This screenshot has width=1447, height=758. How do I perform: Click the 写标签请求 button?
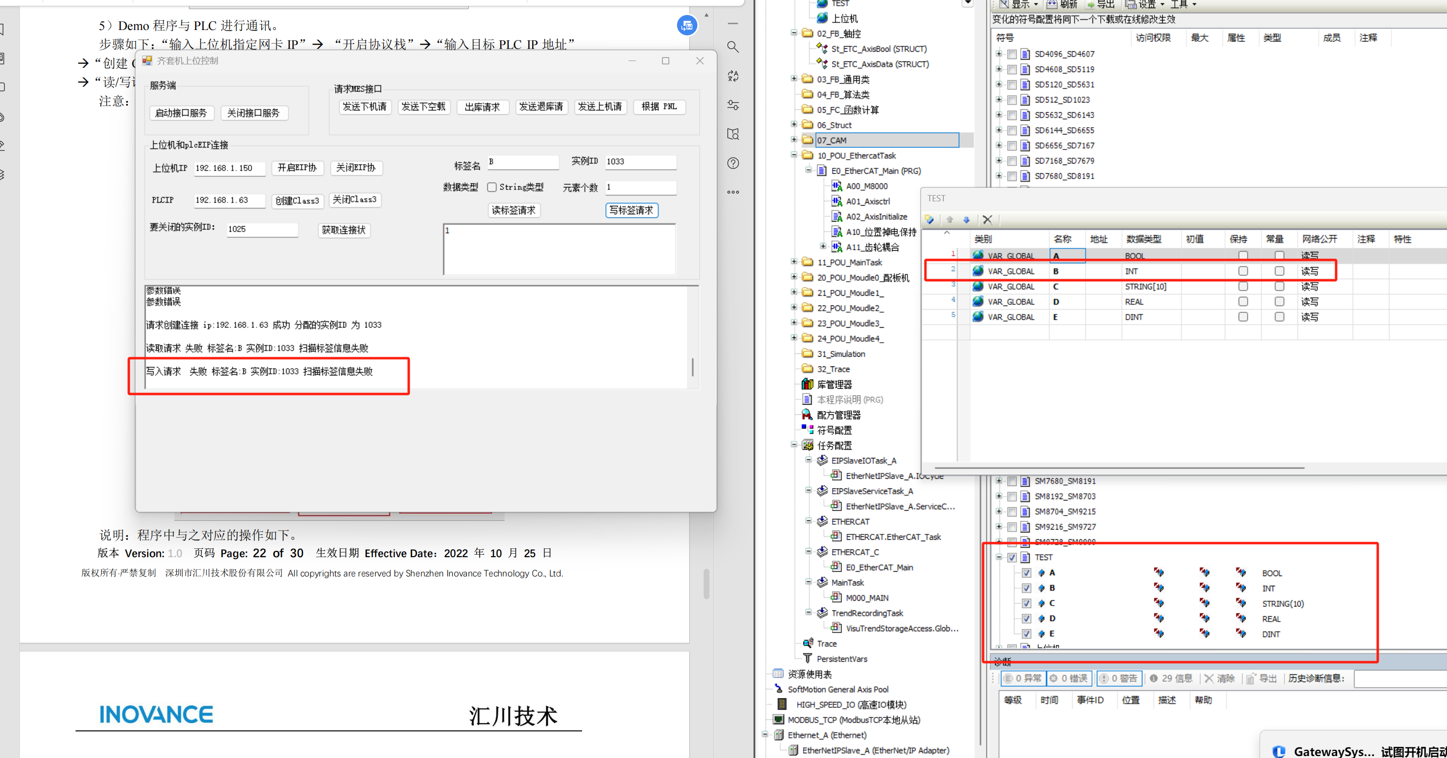tap(631, 210)
